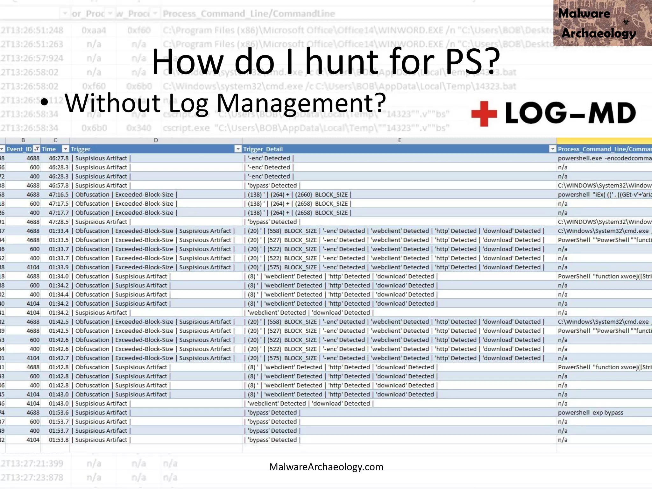652x489 pixels.
Task: Click the Malware Archaeology logo
Action: pyautogui.click(x=602, y=23)
